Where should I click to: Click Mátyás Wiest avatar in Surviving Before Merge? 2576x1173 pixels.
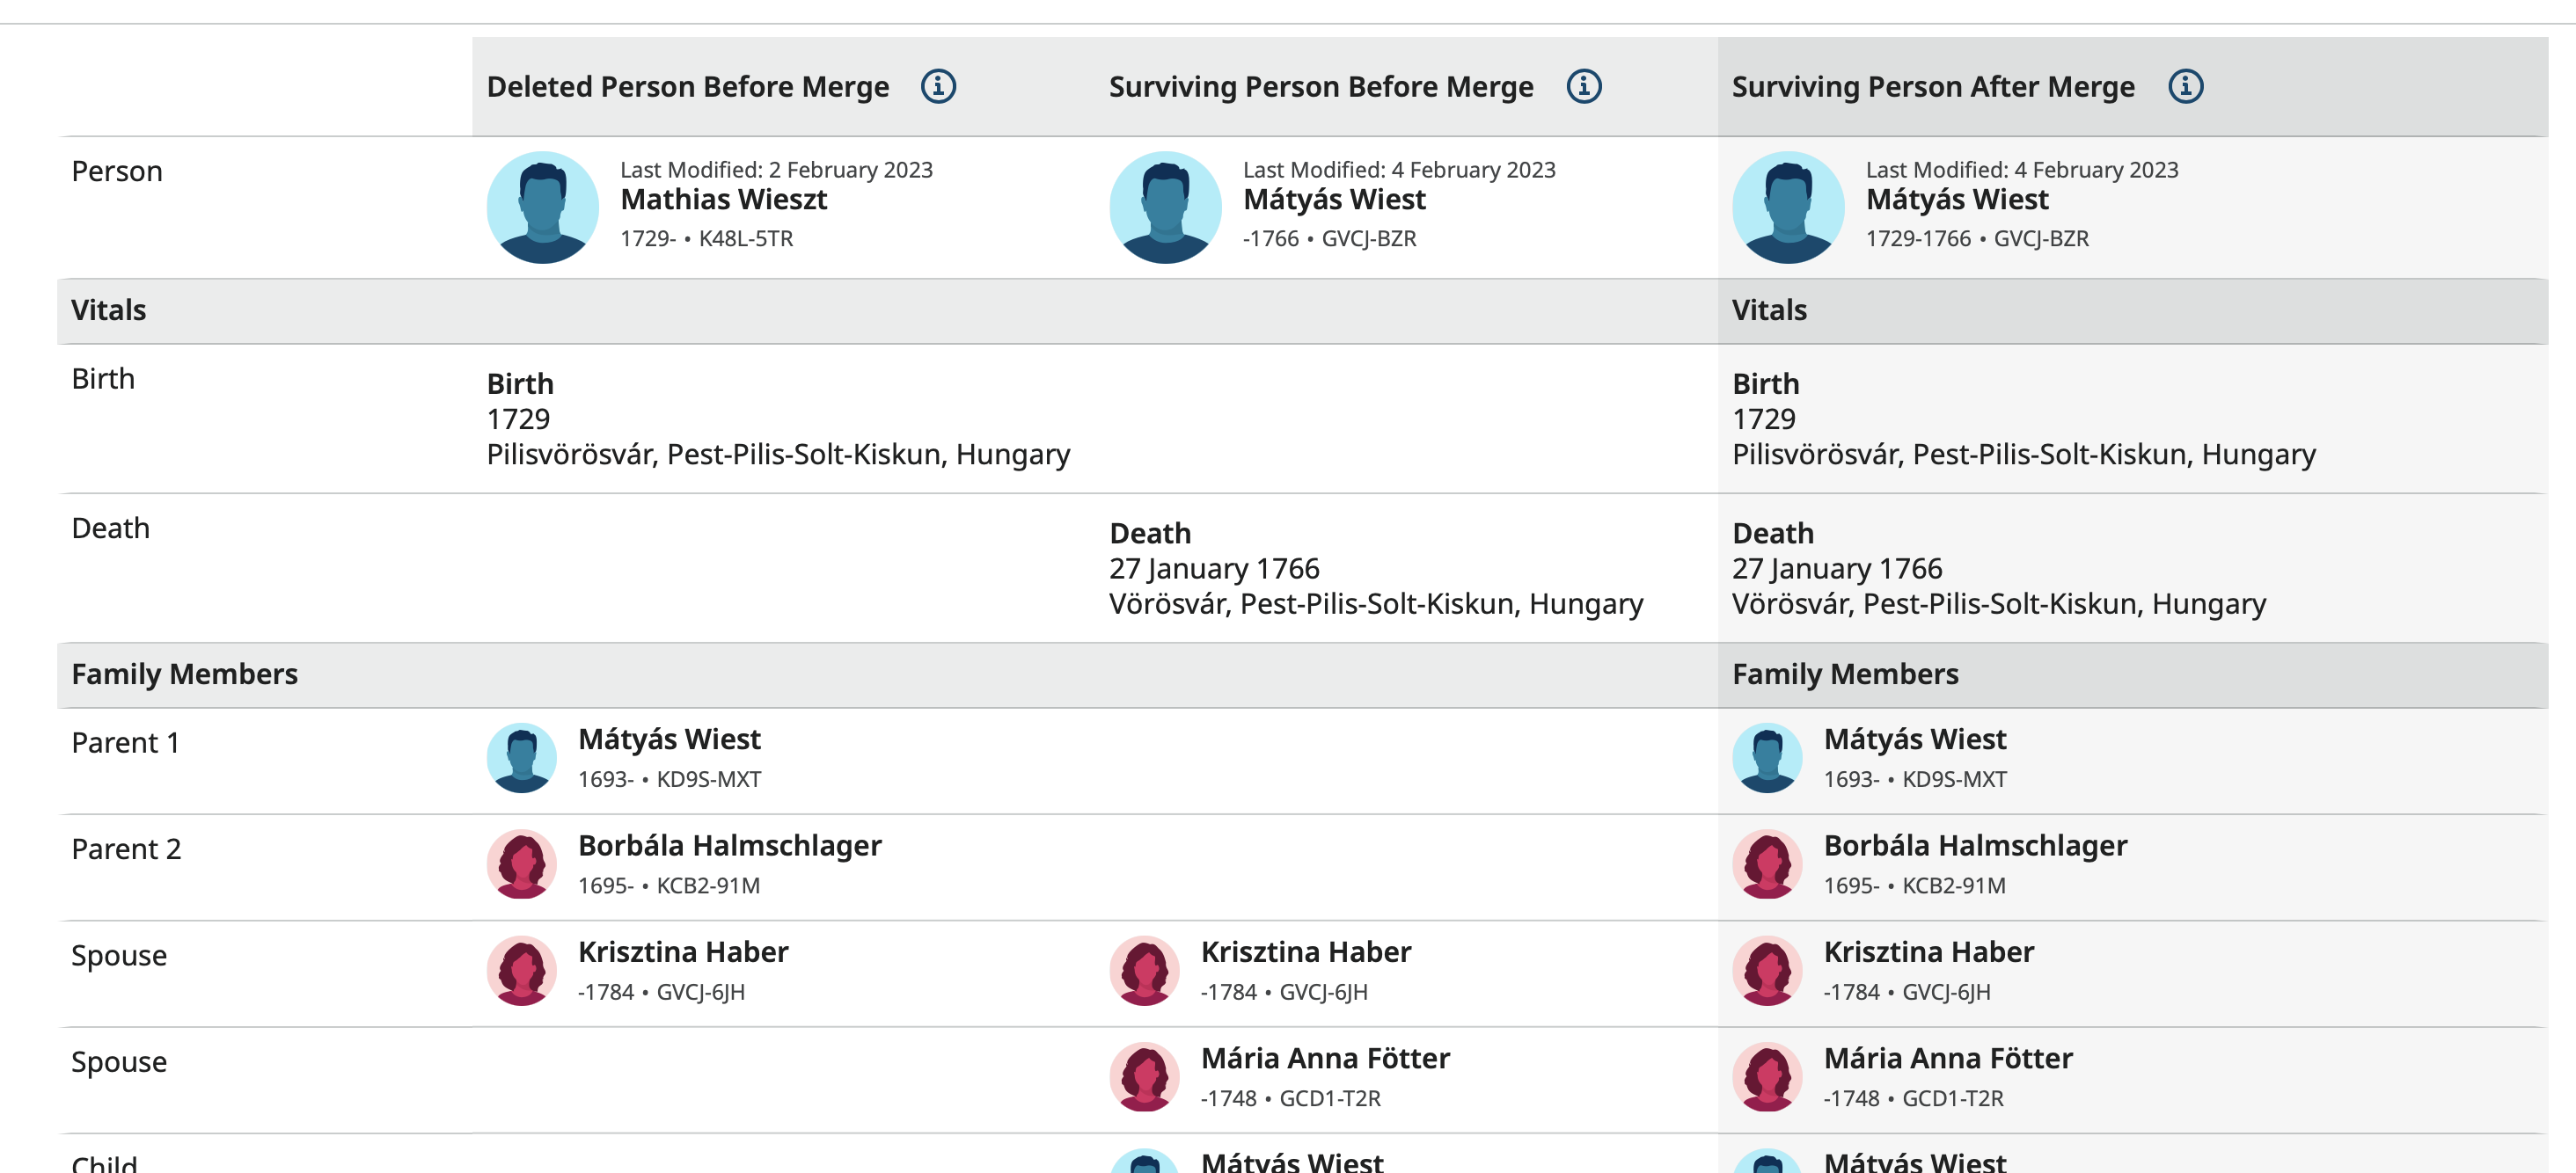coord(1166,207)
